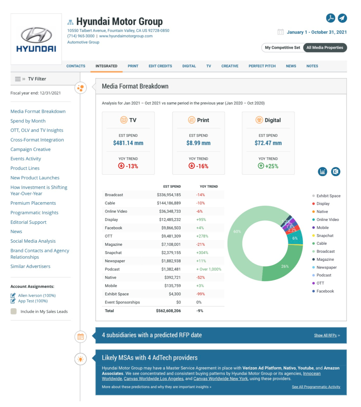Open the NOTES tab
The image size is (361, 407).
point(312,66)
